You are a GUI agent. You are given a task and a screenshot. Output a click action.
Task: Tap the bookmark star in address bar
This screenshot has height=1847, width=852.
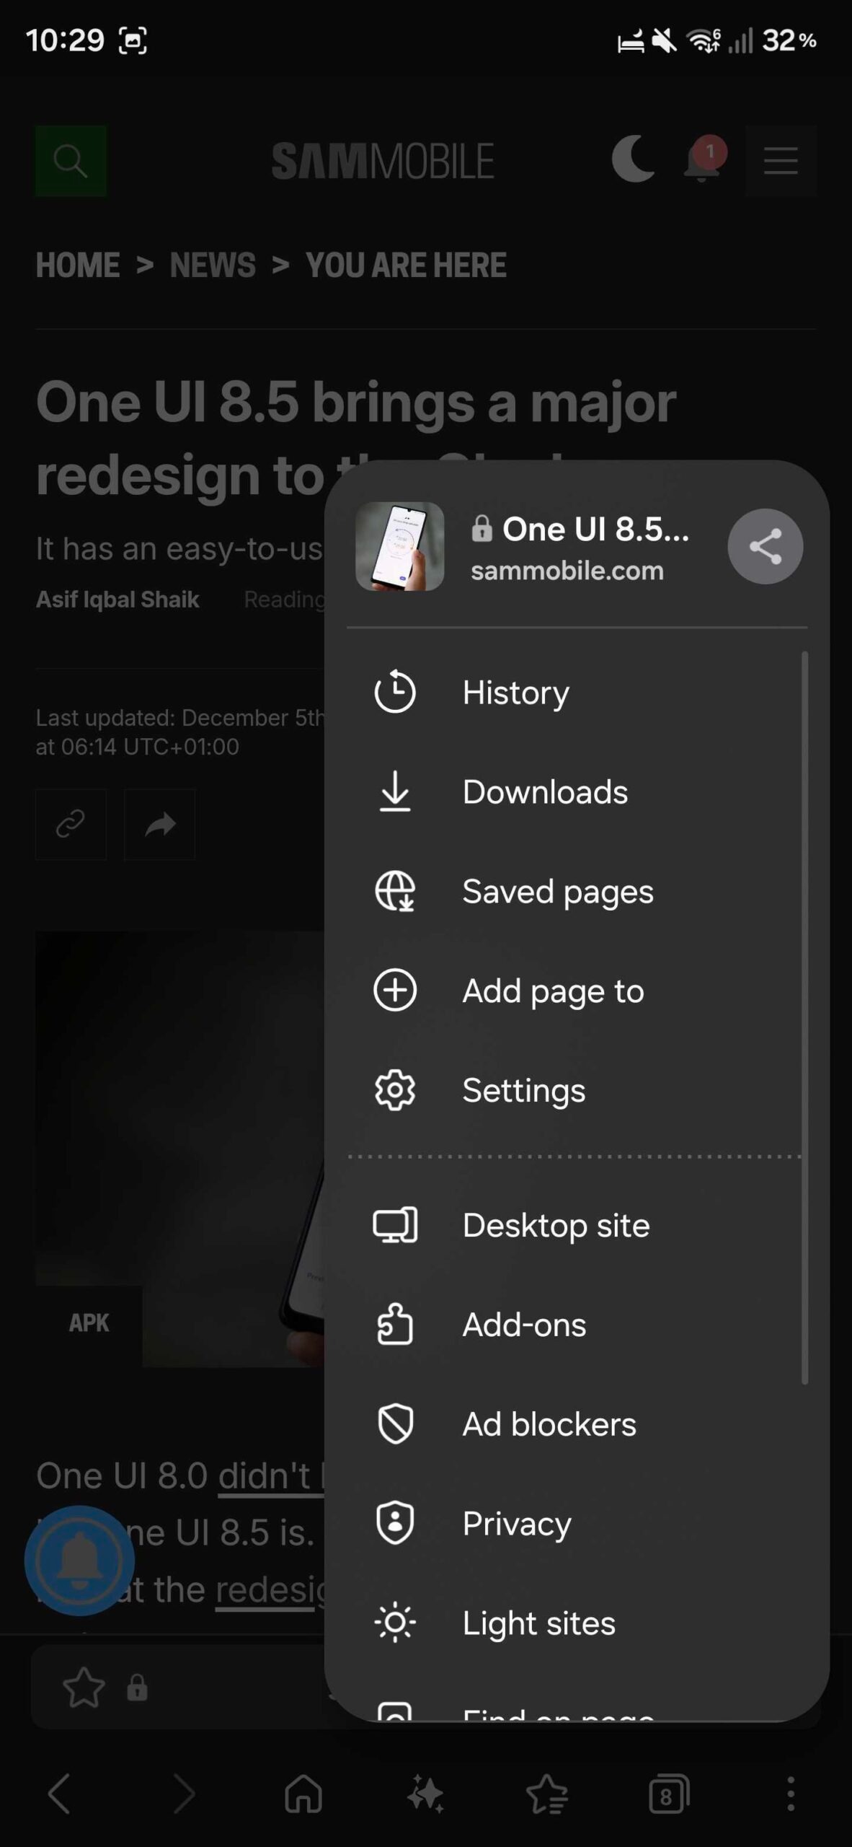(84, 1688)
